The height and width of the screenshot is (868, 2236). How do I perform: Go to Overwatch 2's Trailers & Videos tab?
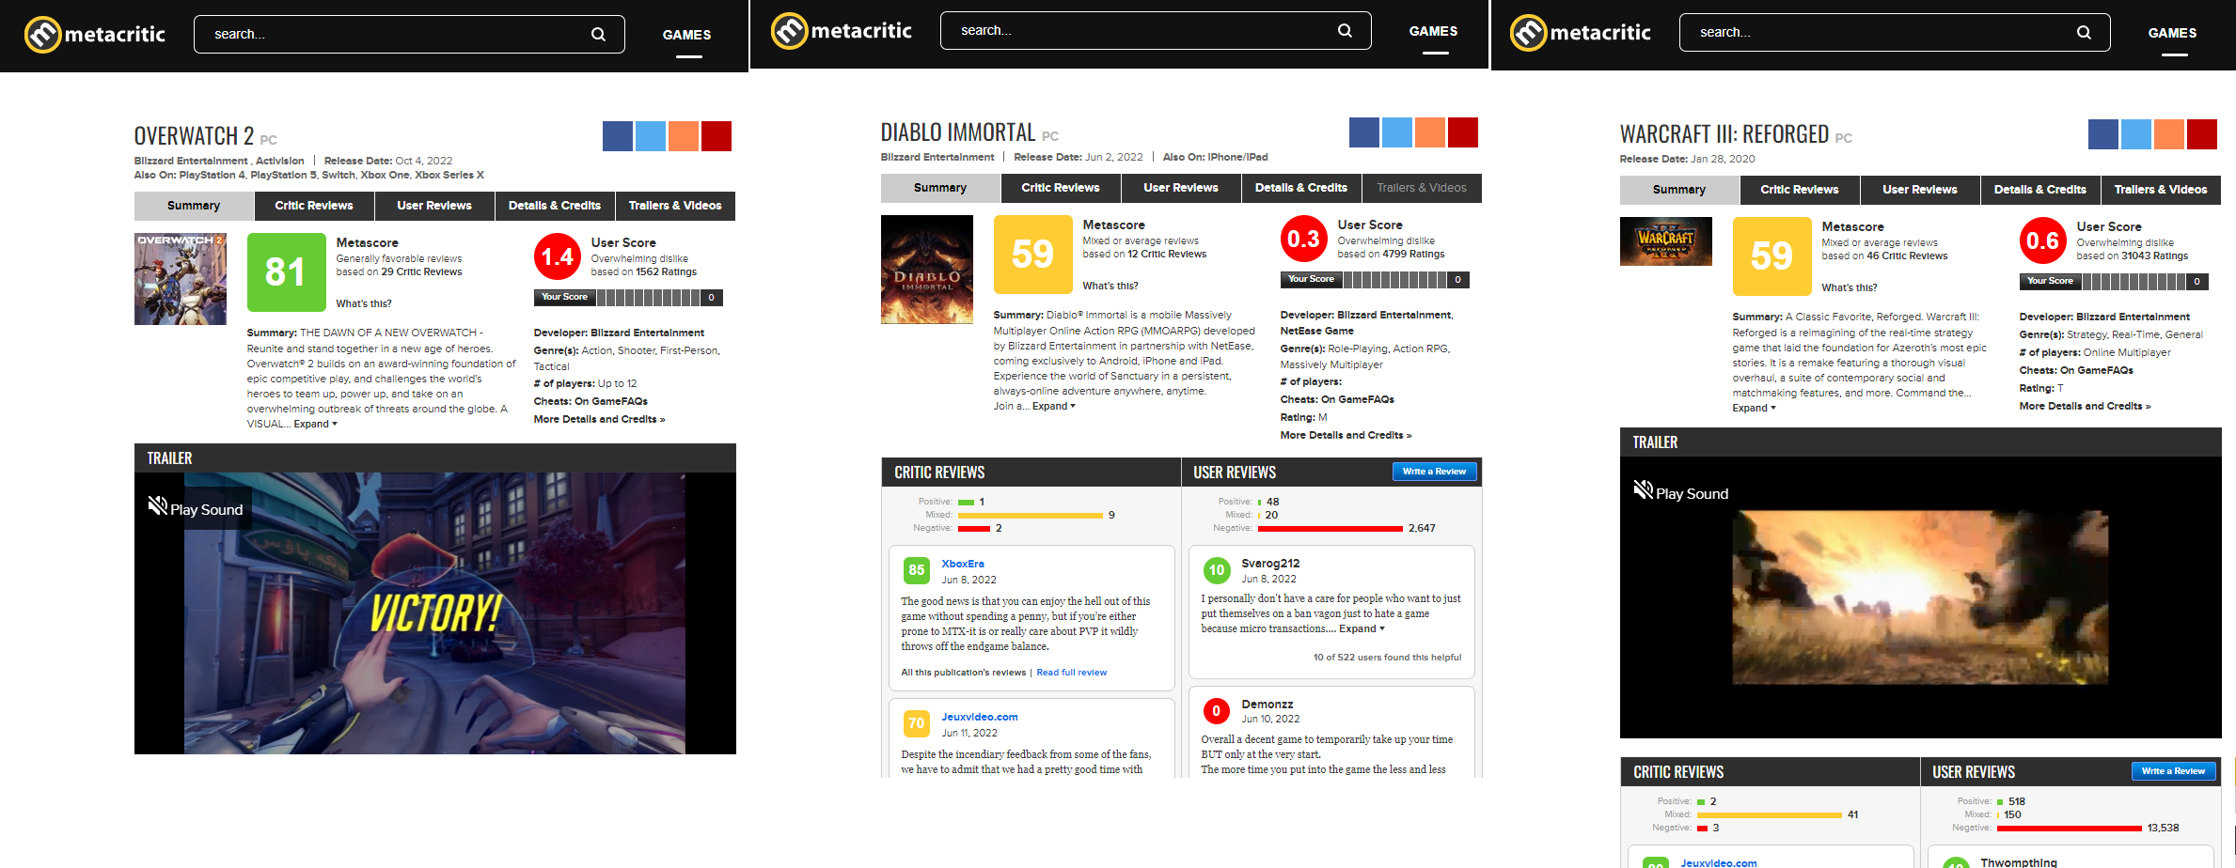pos(675,206)
